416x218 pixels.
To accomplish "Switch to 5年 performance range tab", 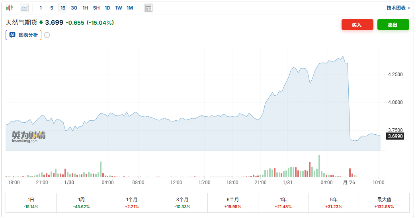I will tap(334, 202).
